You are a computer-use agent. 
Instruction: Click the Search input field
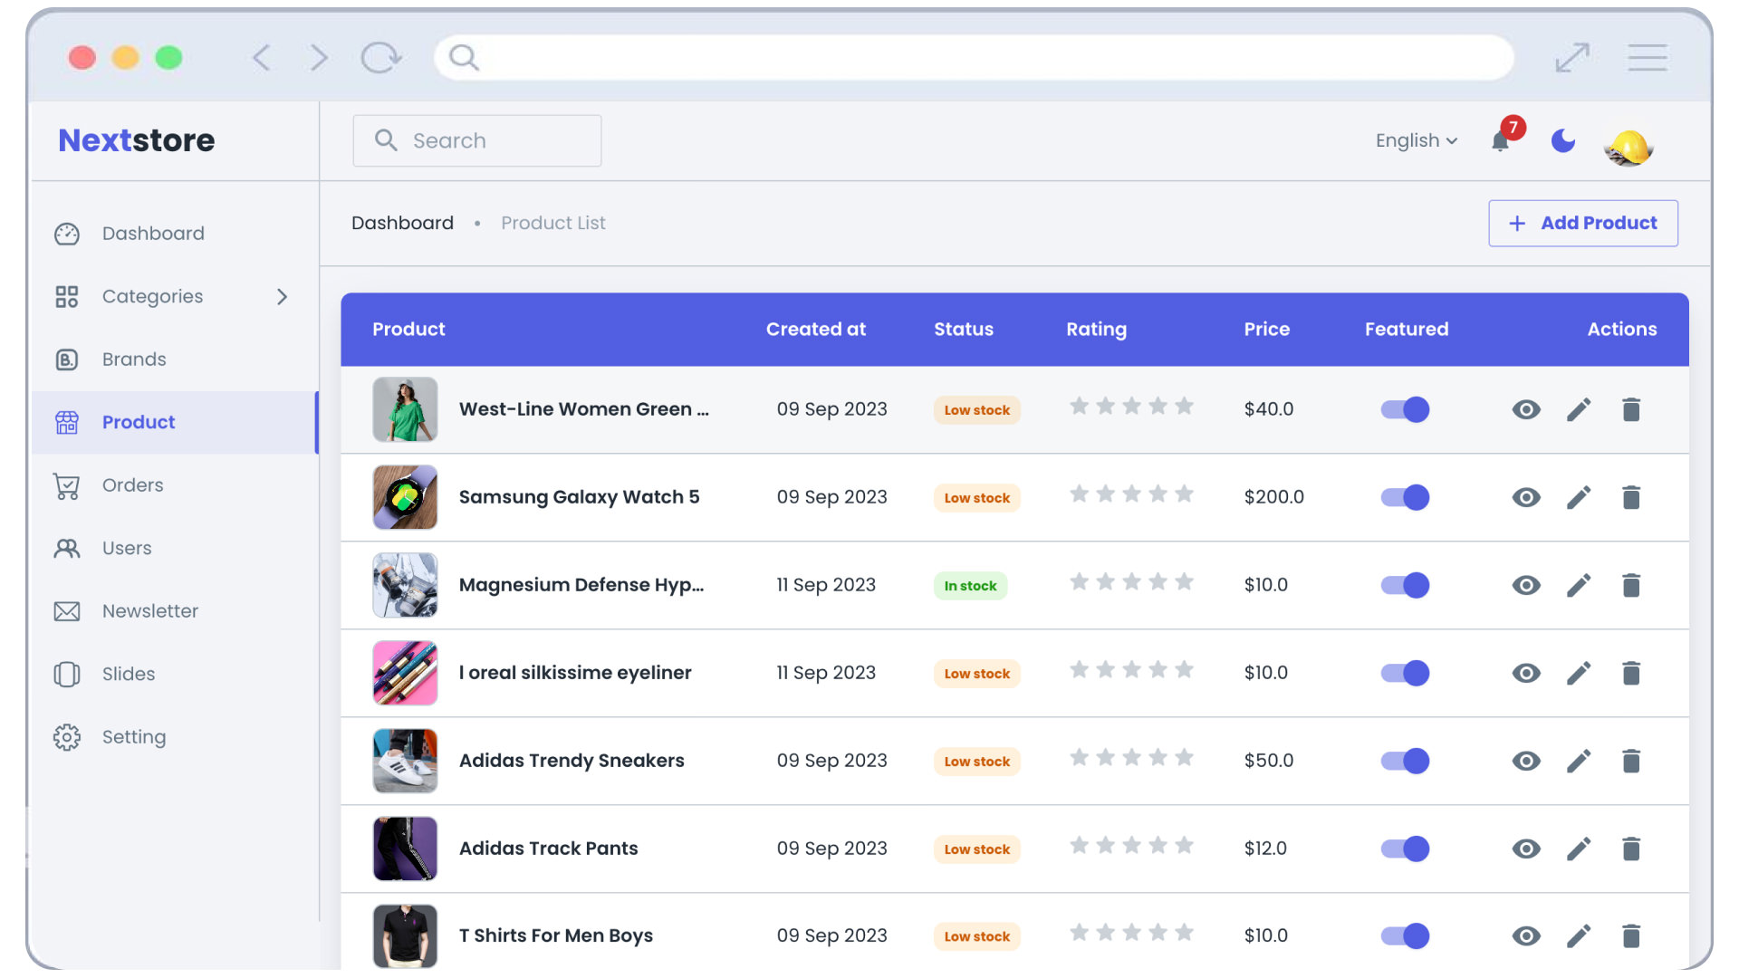pyautogui.click(x=477, y=139)
